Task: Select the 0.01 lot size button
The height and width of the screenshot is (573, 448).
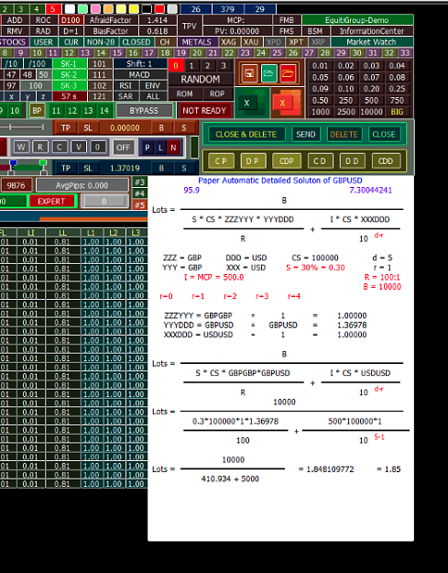Action: pos(321,66)
